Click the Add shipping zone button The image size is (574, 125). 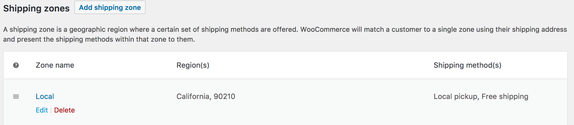click(110, 8)
